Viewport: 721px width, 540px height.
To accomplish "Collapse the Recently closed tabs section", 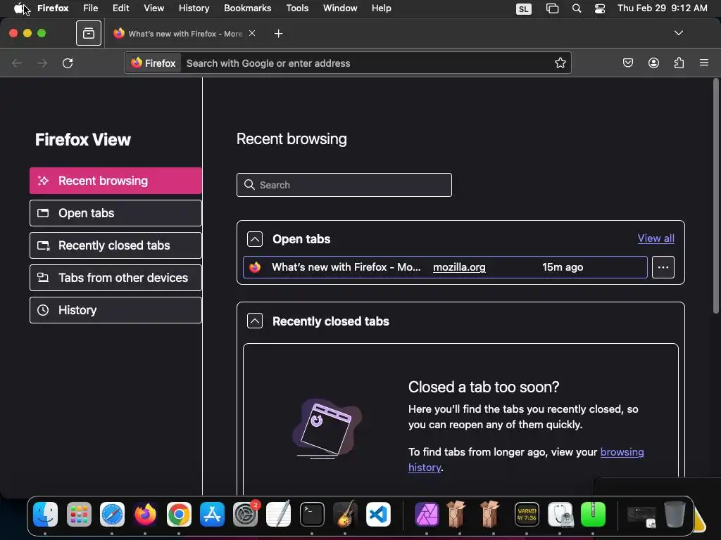I will (255, 321).
